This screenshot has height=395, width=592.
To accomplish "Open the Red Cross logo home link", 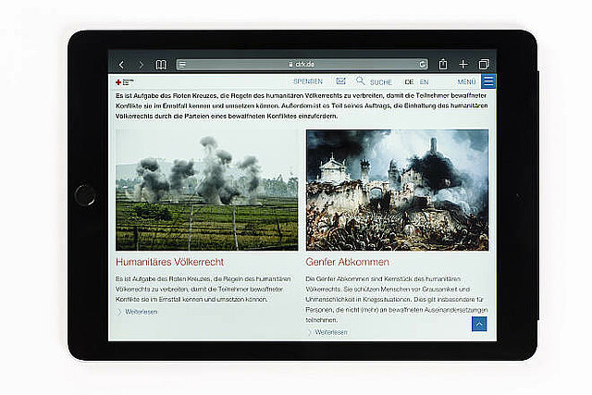I will click(x=124, y=82).
